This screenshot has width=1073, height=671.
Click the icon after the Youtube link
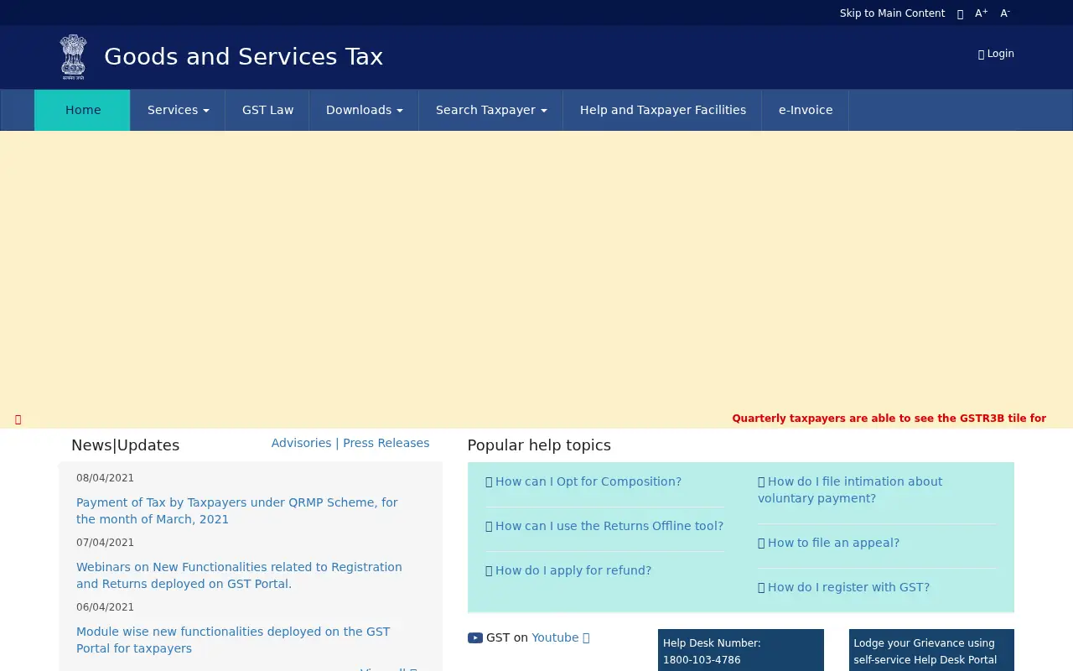(586, 637)
